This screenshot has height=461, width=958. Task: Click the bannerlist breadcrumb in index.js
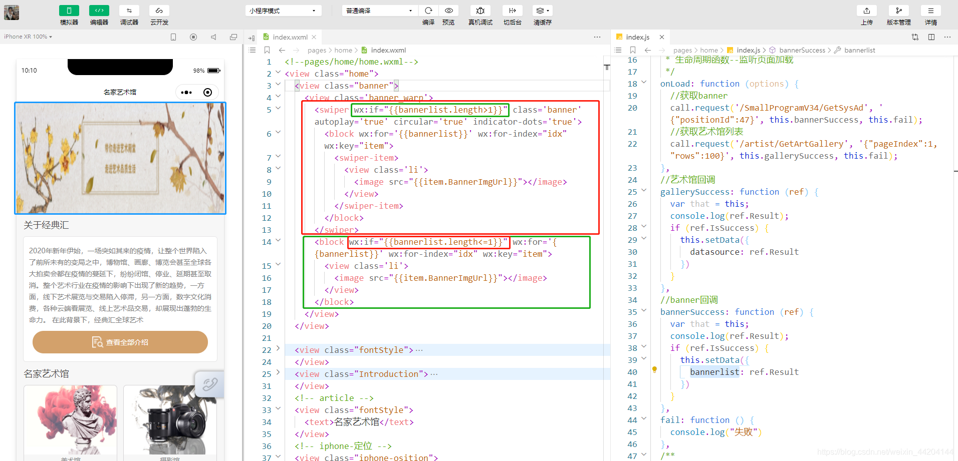[x=859, y=50]
